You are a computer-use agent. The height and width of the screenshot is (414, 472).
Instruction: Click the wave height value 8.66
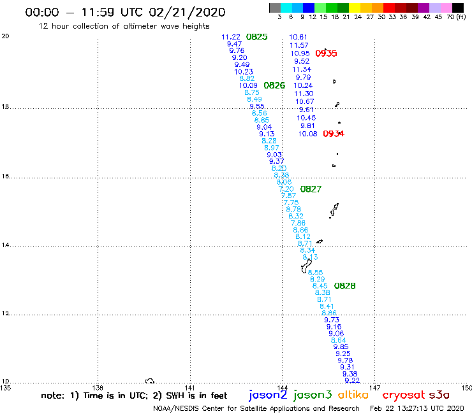300,230
